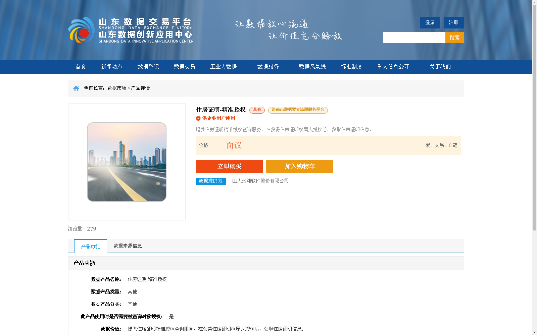Open 数据交易 navigation item
This screenshot has width=537, height=335.
coord(184,67)
